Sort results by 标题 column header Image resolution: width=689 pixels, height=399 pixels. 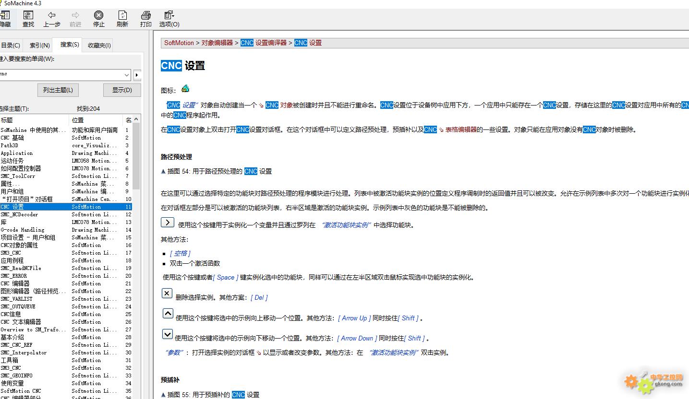click(x=35, y=120)
